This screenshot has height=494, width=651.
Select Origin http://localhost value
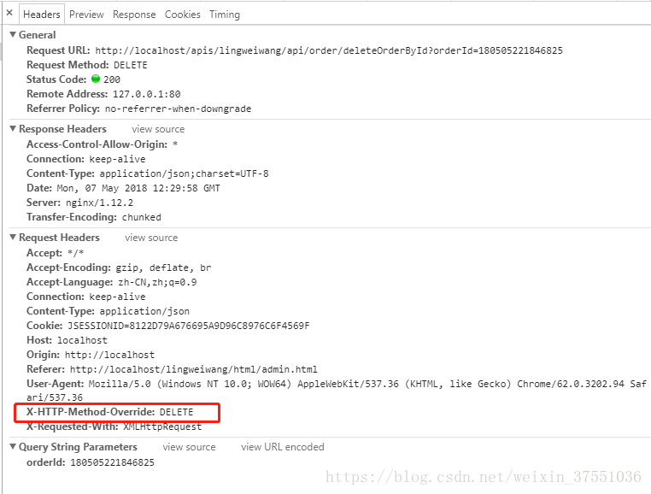[109, 355]
